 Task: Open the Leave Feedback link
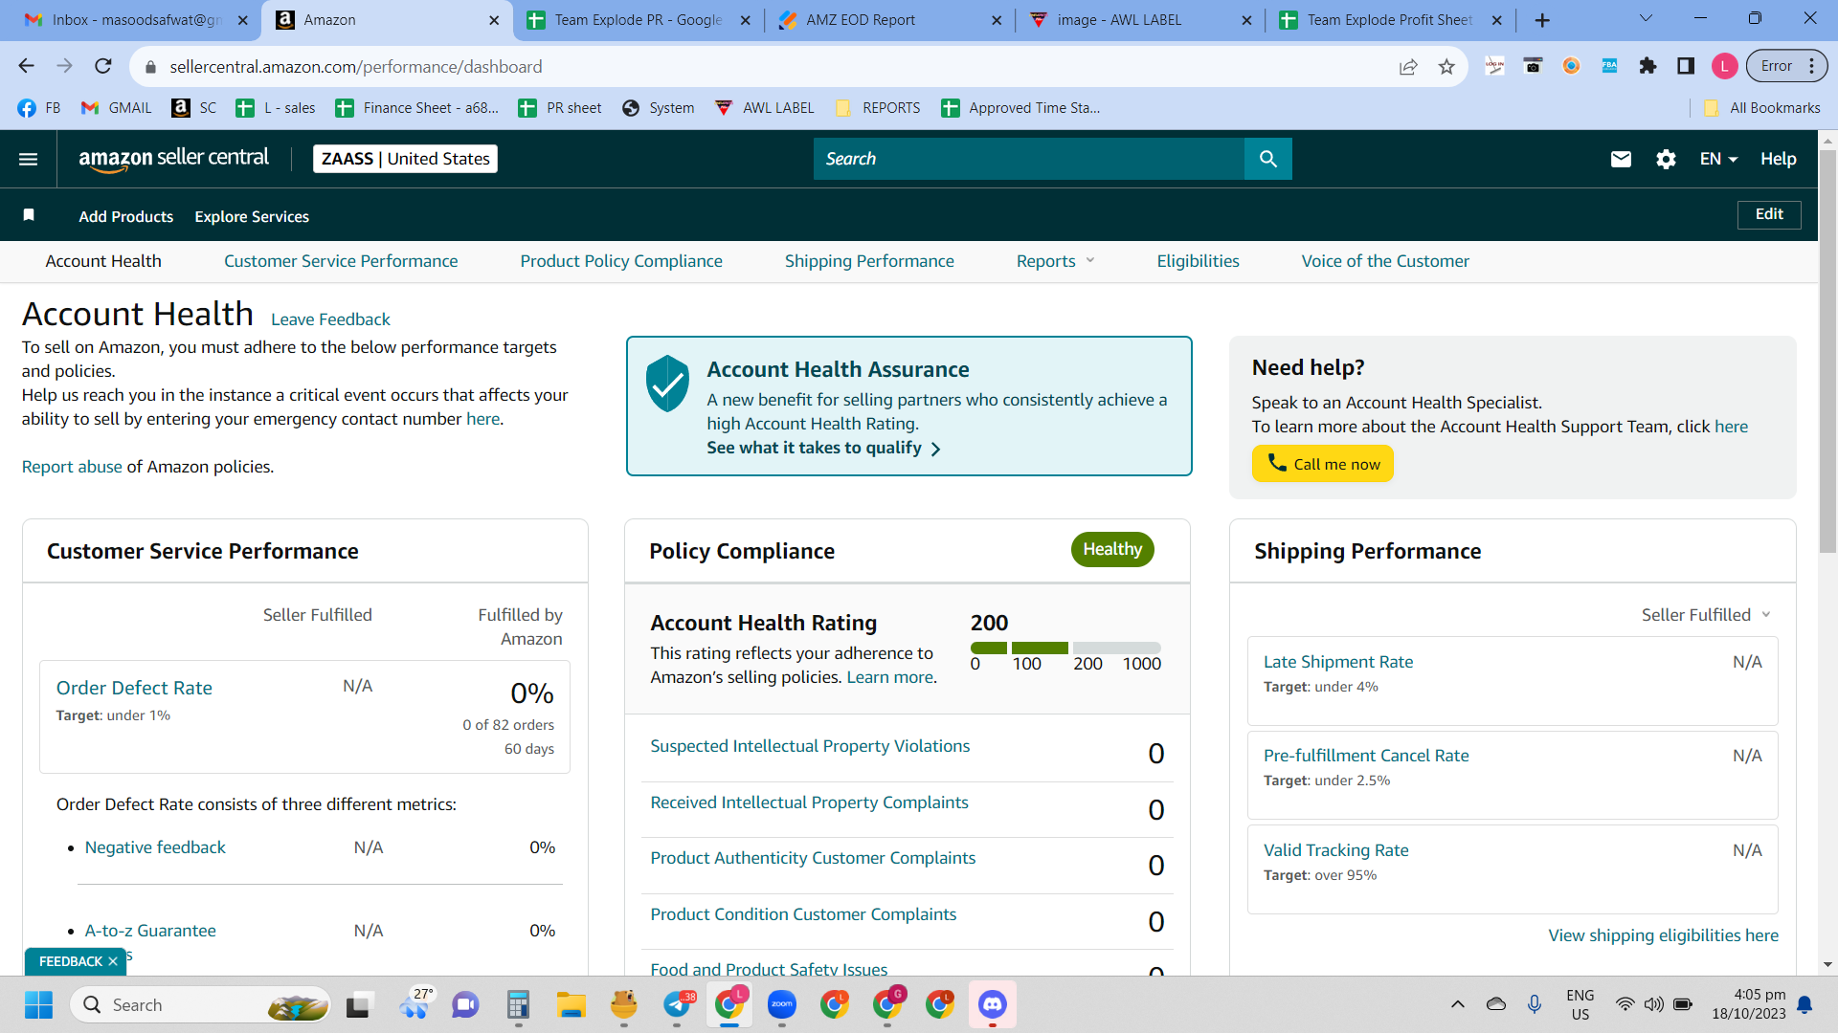(330, 319)
